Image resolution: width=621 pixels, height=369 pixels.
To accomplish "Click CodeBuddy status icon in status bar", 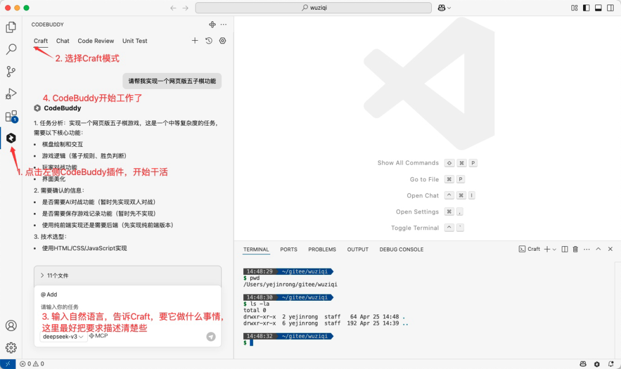I will [597, 364].
